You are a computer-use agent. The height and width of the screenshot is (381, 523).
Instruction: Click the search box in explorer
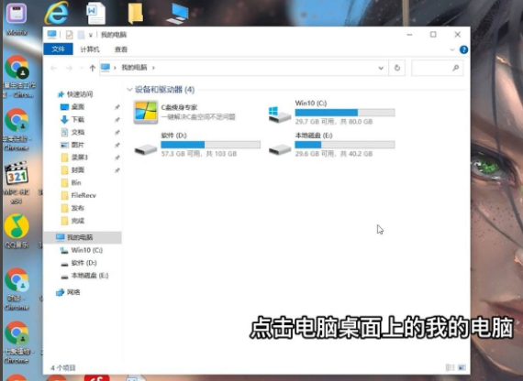[438, 68]
